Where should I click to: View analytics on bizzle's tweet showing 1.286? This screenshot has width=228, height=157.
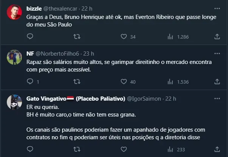click(x=170, y=37)
